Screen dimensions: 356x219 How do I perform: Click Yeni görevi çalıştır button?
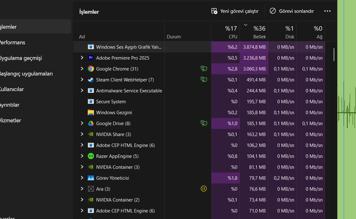[235, 11]
